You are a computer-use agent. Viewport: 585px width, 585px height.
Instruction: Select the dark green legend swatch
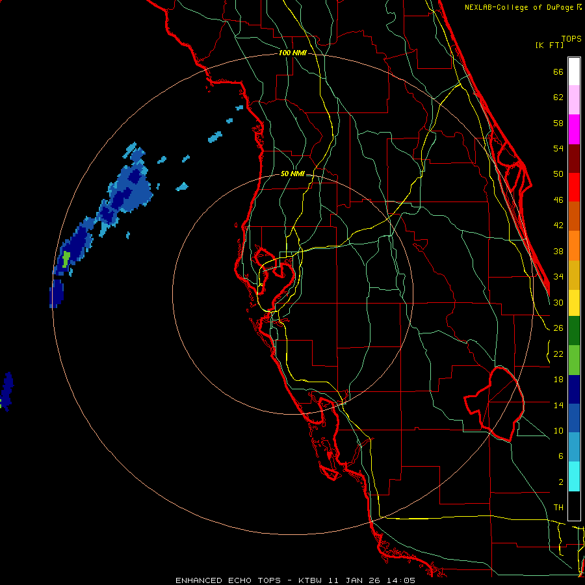(x=574, y=330)
